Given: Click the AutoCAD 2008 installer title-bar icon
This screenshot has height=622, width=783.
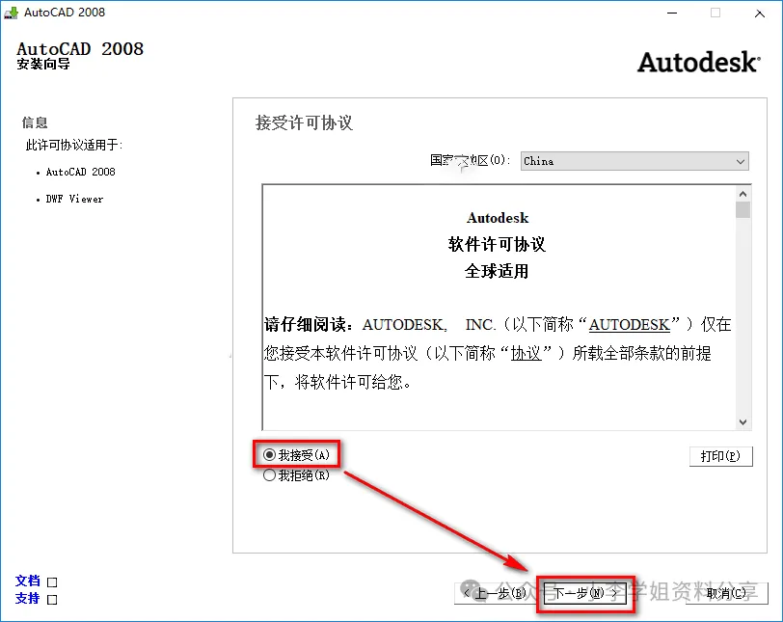Looking at the screenshot, I should (x=11, y=13).
